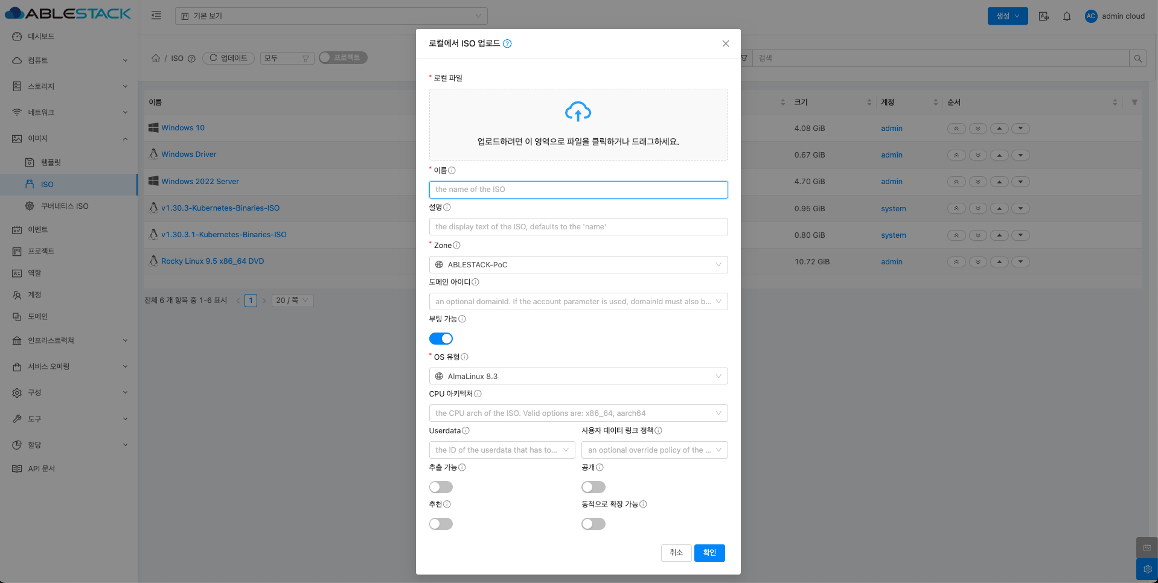Expand the 컴퓨트 sidebar menu

pos(69,60)
